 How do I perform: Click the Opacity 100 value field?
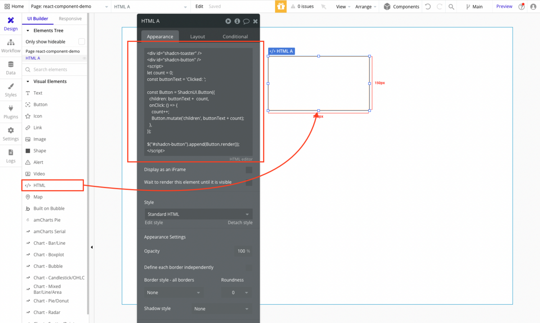coord(243,251)
